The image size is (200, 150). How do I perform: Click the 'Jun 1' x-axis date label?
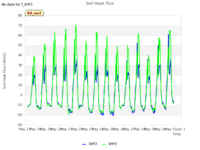(181, 129)
